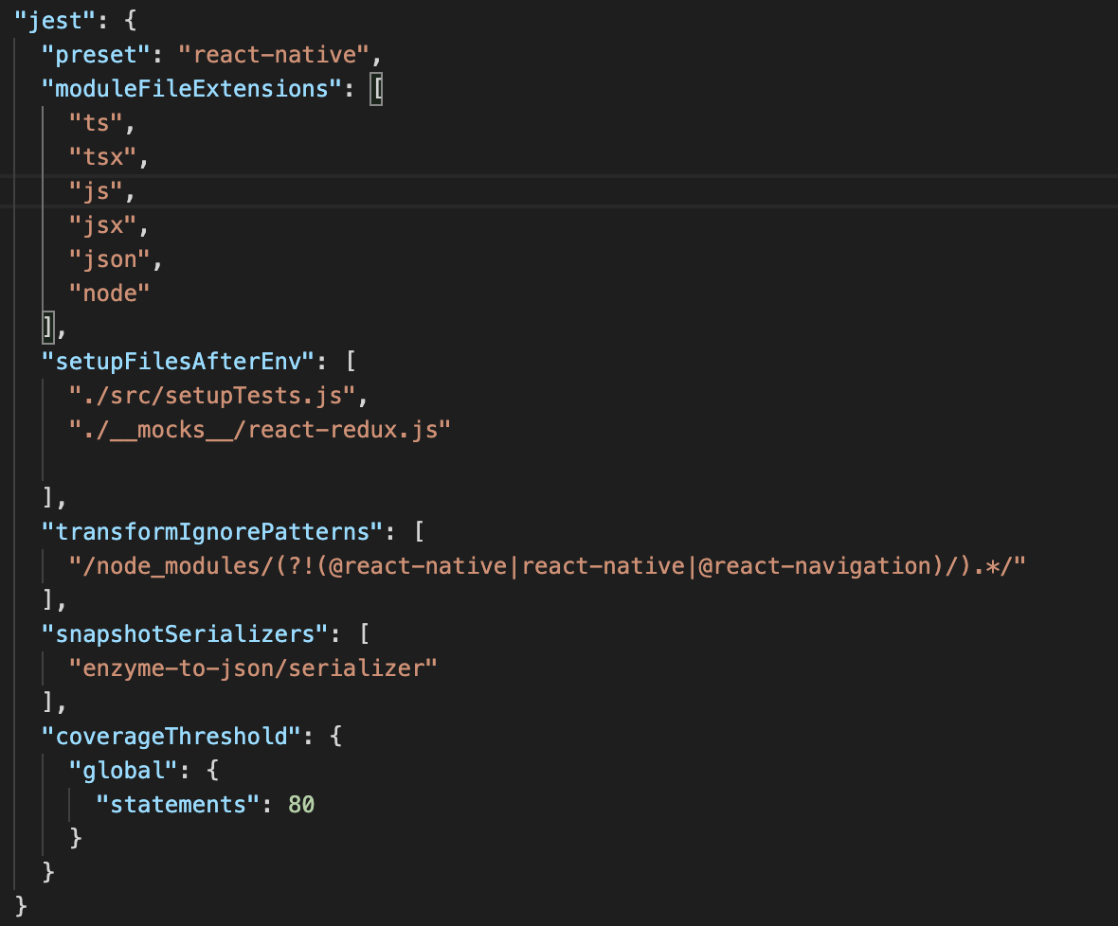Click the "jest" property key
This screenshot has height=926, width=1118.
(x=47, y=20)
